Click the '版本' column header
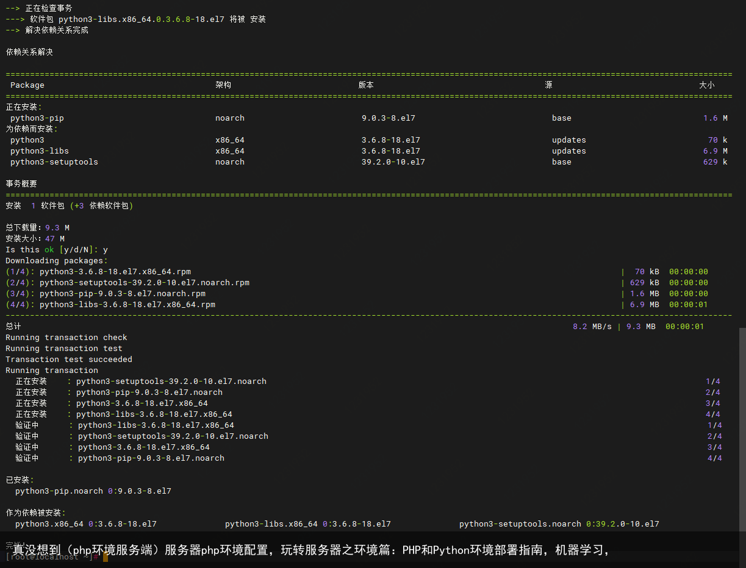This screenshot has width=746, height=568. click(366, 85)
